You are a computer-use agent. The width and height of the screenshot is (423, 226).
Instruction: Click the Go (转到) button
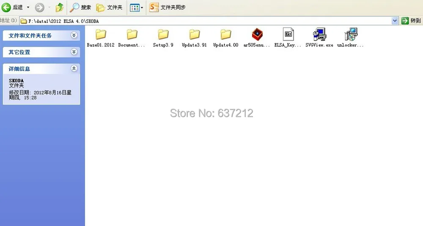(411, 21)
